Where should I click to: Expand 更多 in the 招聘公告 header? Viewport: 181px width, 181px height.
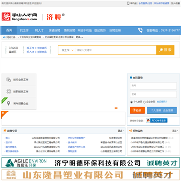click(175, 131)
